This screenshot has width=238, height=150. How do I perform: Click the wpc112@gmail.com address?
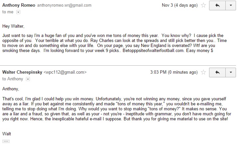coord(65,72)
